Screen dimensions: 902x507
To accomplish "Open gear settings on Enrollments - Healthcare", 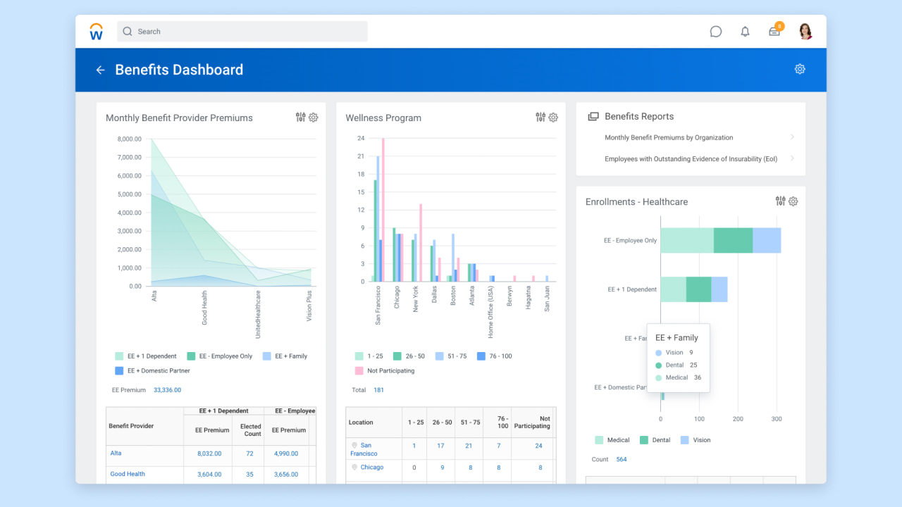I will click(793, 201).
